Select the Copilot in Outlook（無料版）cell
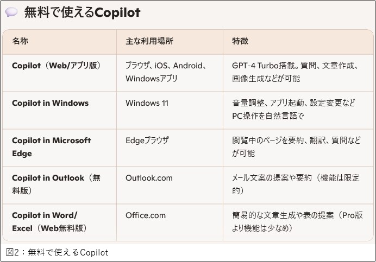This screenshot has height=262, width=376. tap(55, 184)
